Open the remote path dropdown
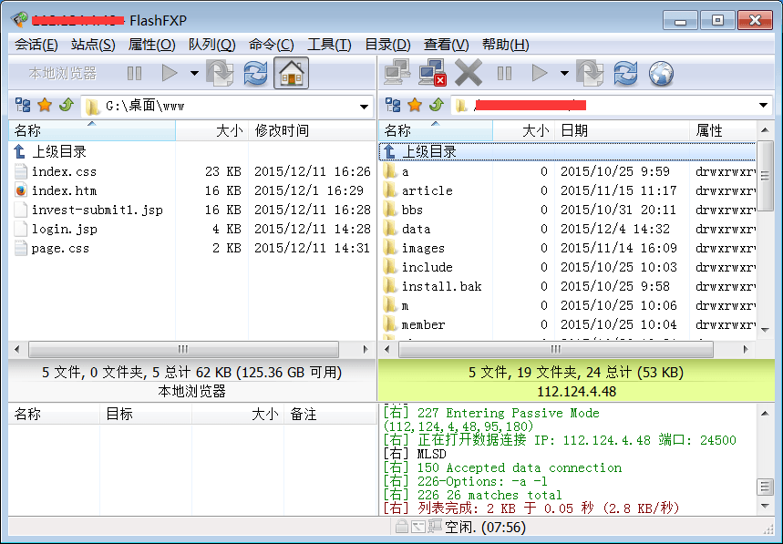This screenshot has width=783, height=544. tap(763, 105)
